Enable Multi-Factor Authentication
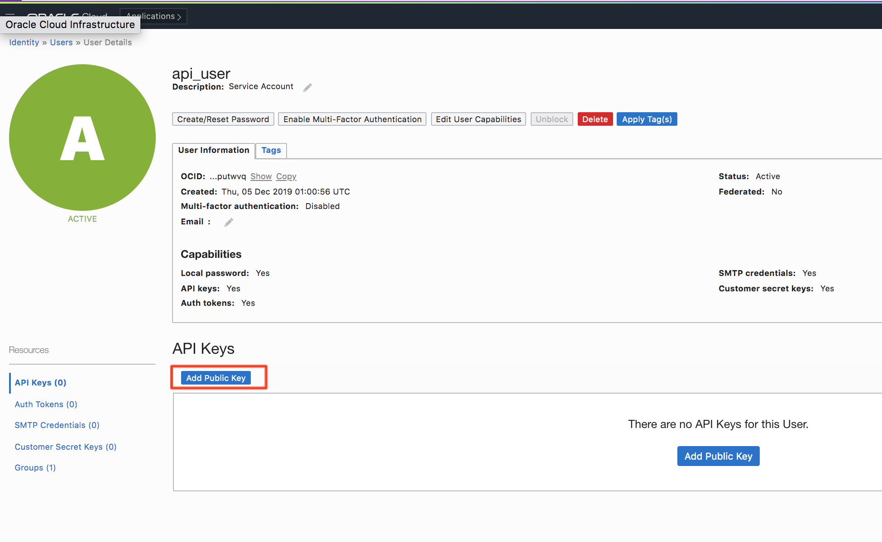Screen dimensions: 882x542 pos(352,119)
